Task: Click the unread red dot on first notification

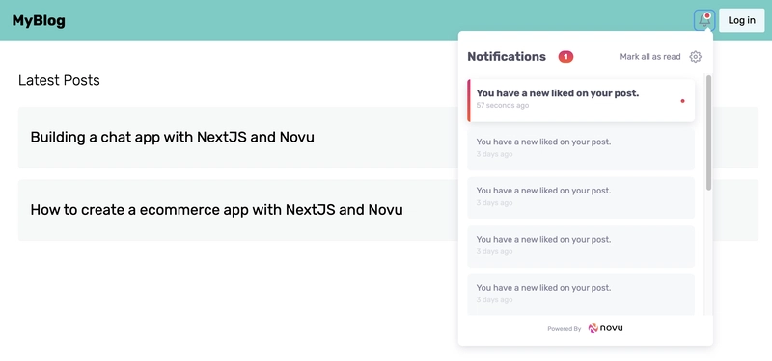Action: click(x=682, y=101)
